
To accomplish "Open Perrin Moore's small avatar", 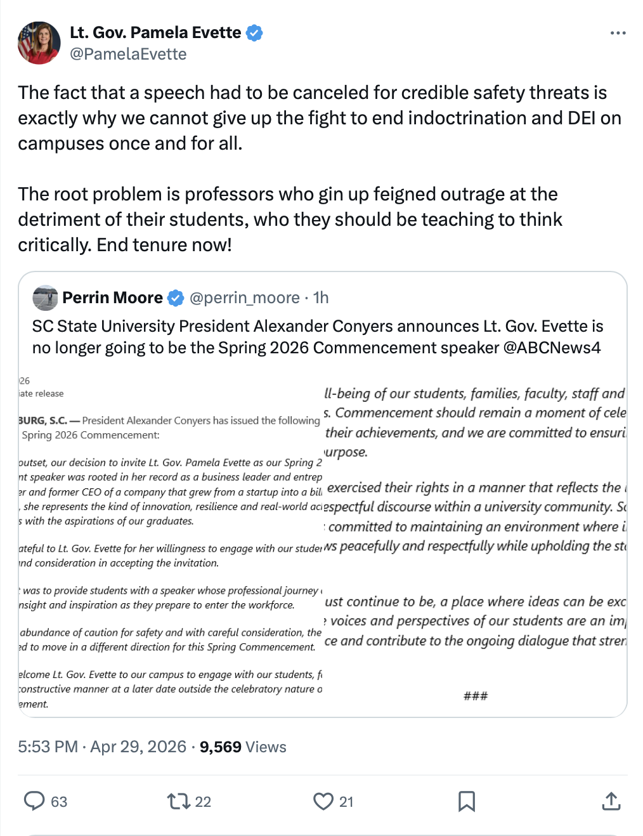I will click(x=45, y=297).
